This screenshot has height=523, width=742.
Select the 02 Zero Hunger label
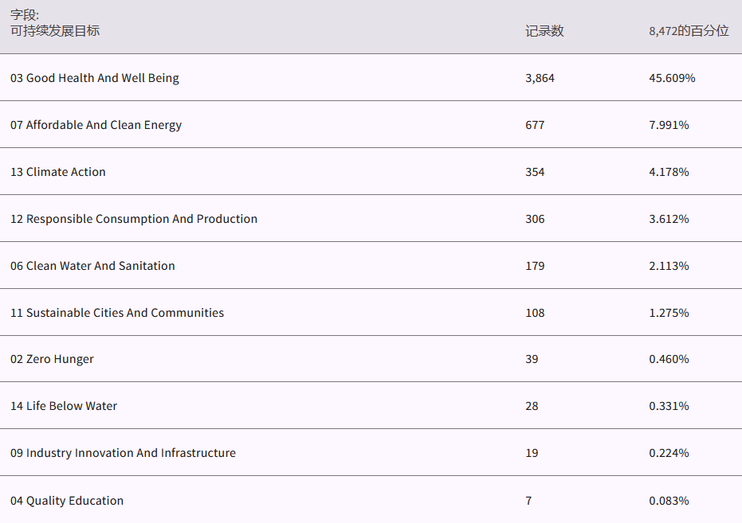click(x=52, y=359)
